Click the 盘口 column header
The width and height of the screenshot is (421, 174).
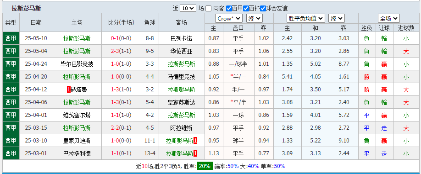pyautogui.click(x=238, y=28)
